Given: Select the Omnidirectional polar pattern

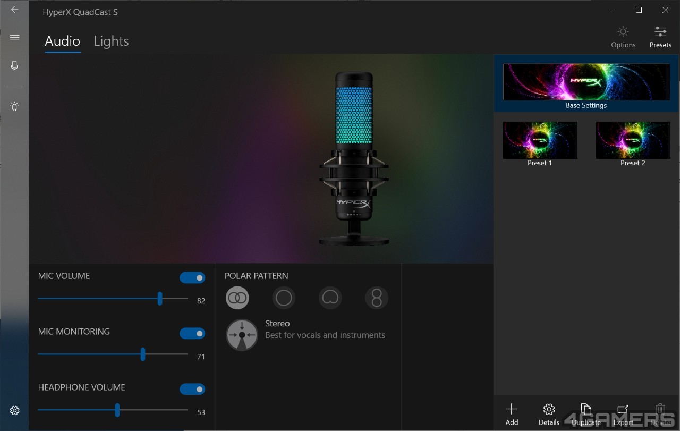Looking at the screenshot, I should pyautogui.click(x=284, y=298).
